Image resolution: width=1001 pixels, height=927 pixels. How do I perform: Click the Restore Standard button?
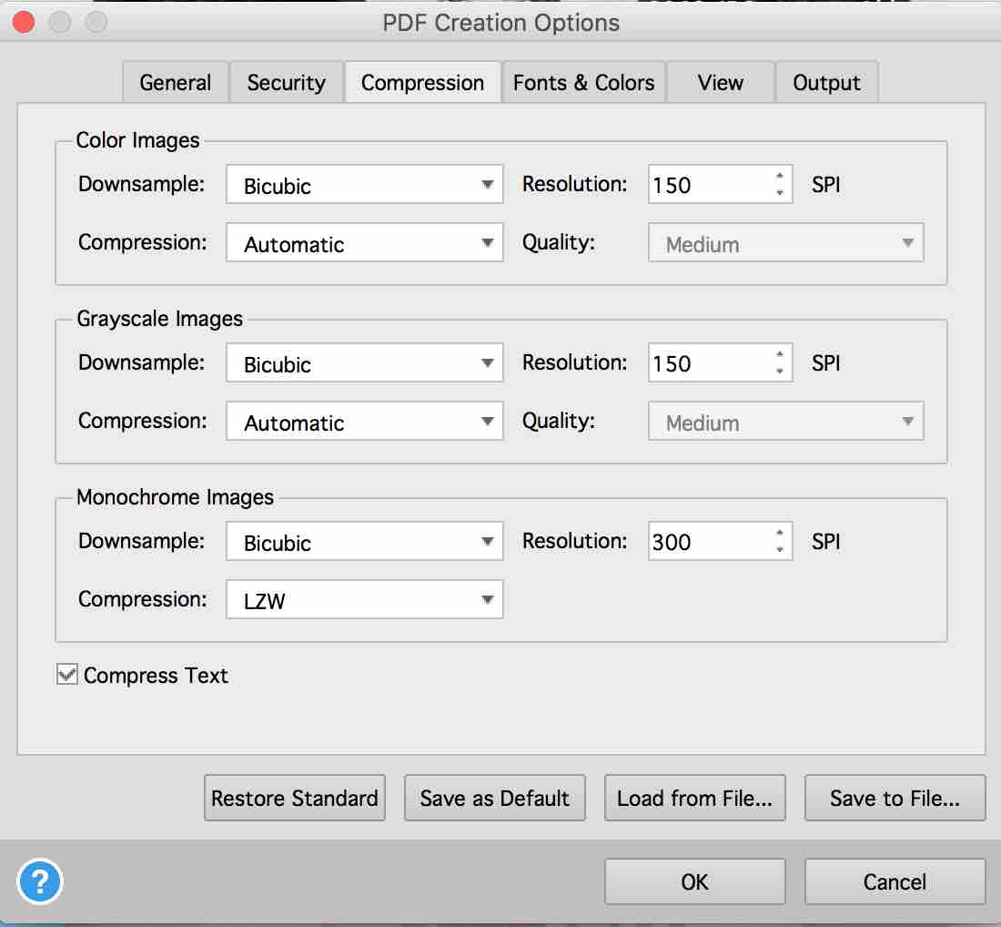[x=295, y=798]
